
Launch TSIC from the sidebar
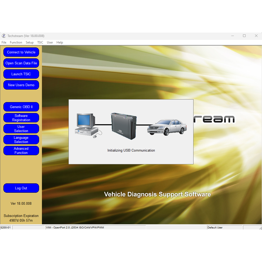point(21,74)
